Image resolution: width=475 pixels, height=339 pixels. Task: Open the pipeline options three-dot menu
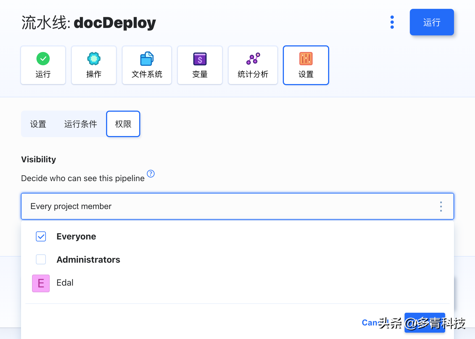(392, 22)
